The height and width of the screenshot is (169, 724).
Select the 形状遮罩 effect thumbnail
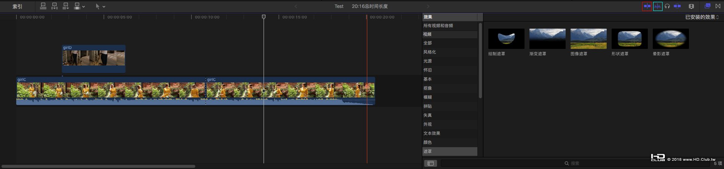[629, 39]
